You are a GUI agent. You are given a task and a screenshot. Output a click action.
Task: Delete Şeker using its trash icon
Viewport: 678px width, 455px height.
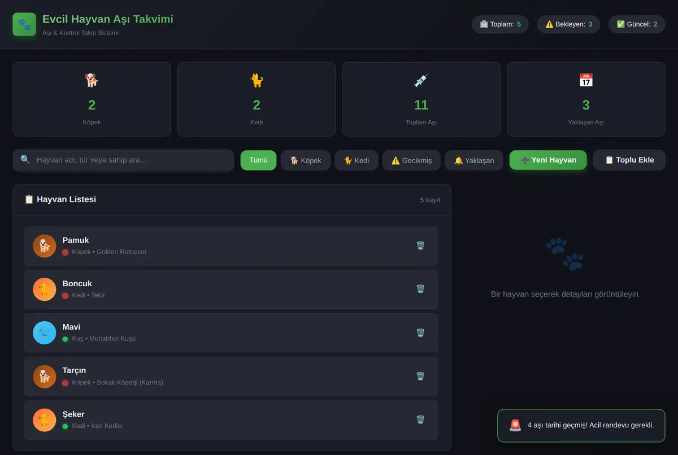click(x=420, y=419)
